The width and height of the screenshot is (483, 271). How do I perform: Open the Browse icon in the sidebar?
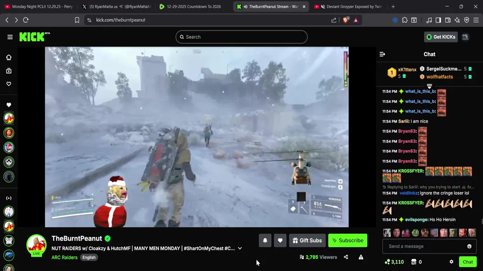pyautogui.click(x=9, y=71)
